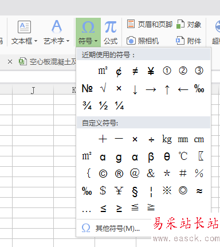Insert the dollar $ symbol

coord(103,190)
